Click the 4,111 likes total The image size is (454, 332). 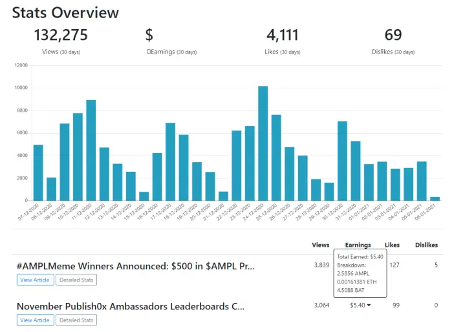(283, 35)
